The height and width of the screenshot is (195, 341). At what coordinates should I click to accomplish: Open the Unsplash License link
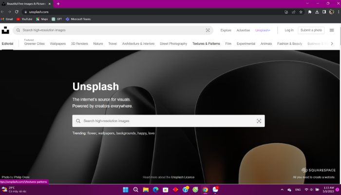183,177
